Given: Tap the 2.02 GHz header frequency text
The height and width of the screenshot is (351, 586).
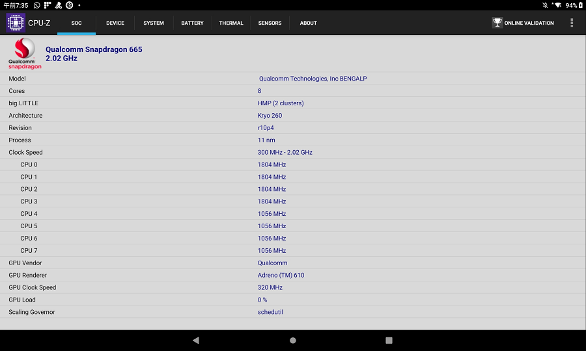Looking at the screenshot, I should click(x=61, y=58).
